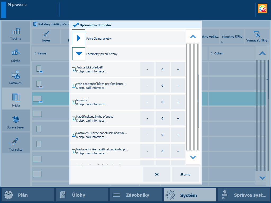Screen dimensions: 271x203
Task: Switch to the Zásobníky tab
Action: point(136,195)
